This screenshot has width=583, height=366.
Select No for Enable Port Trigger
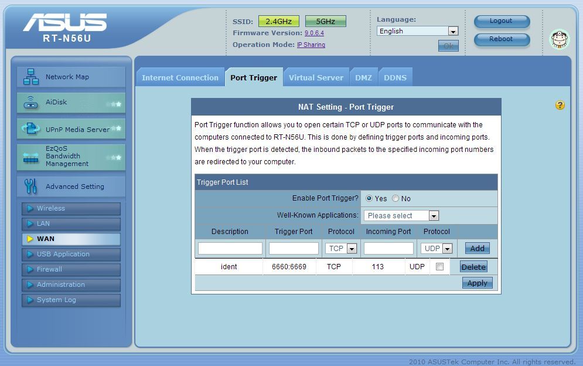(396, 199)
